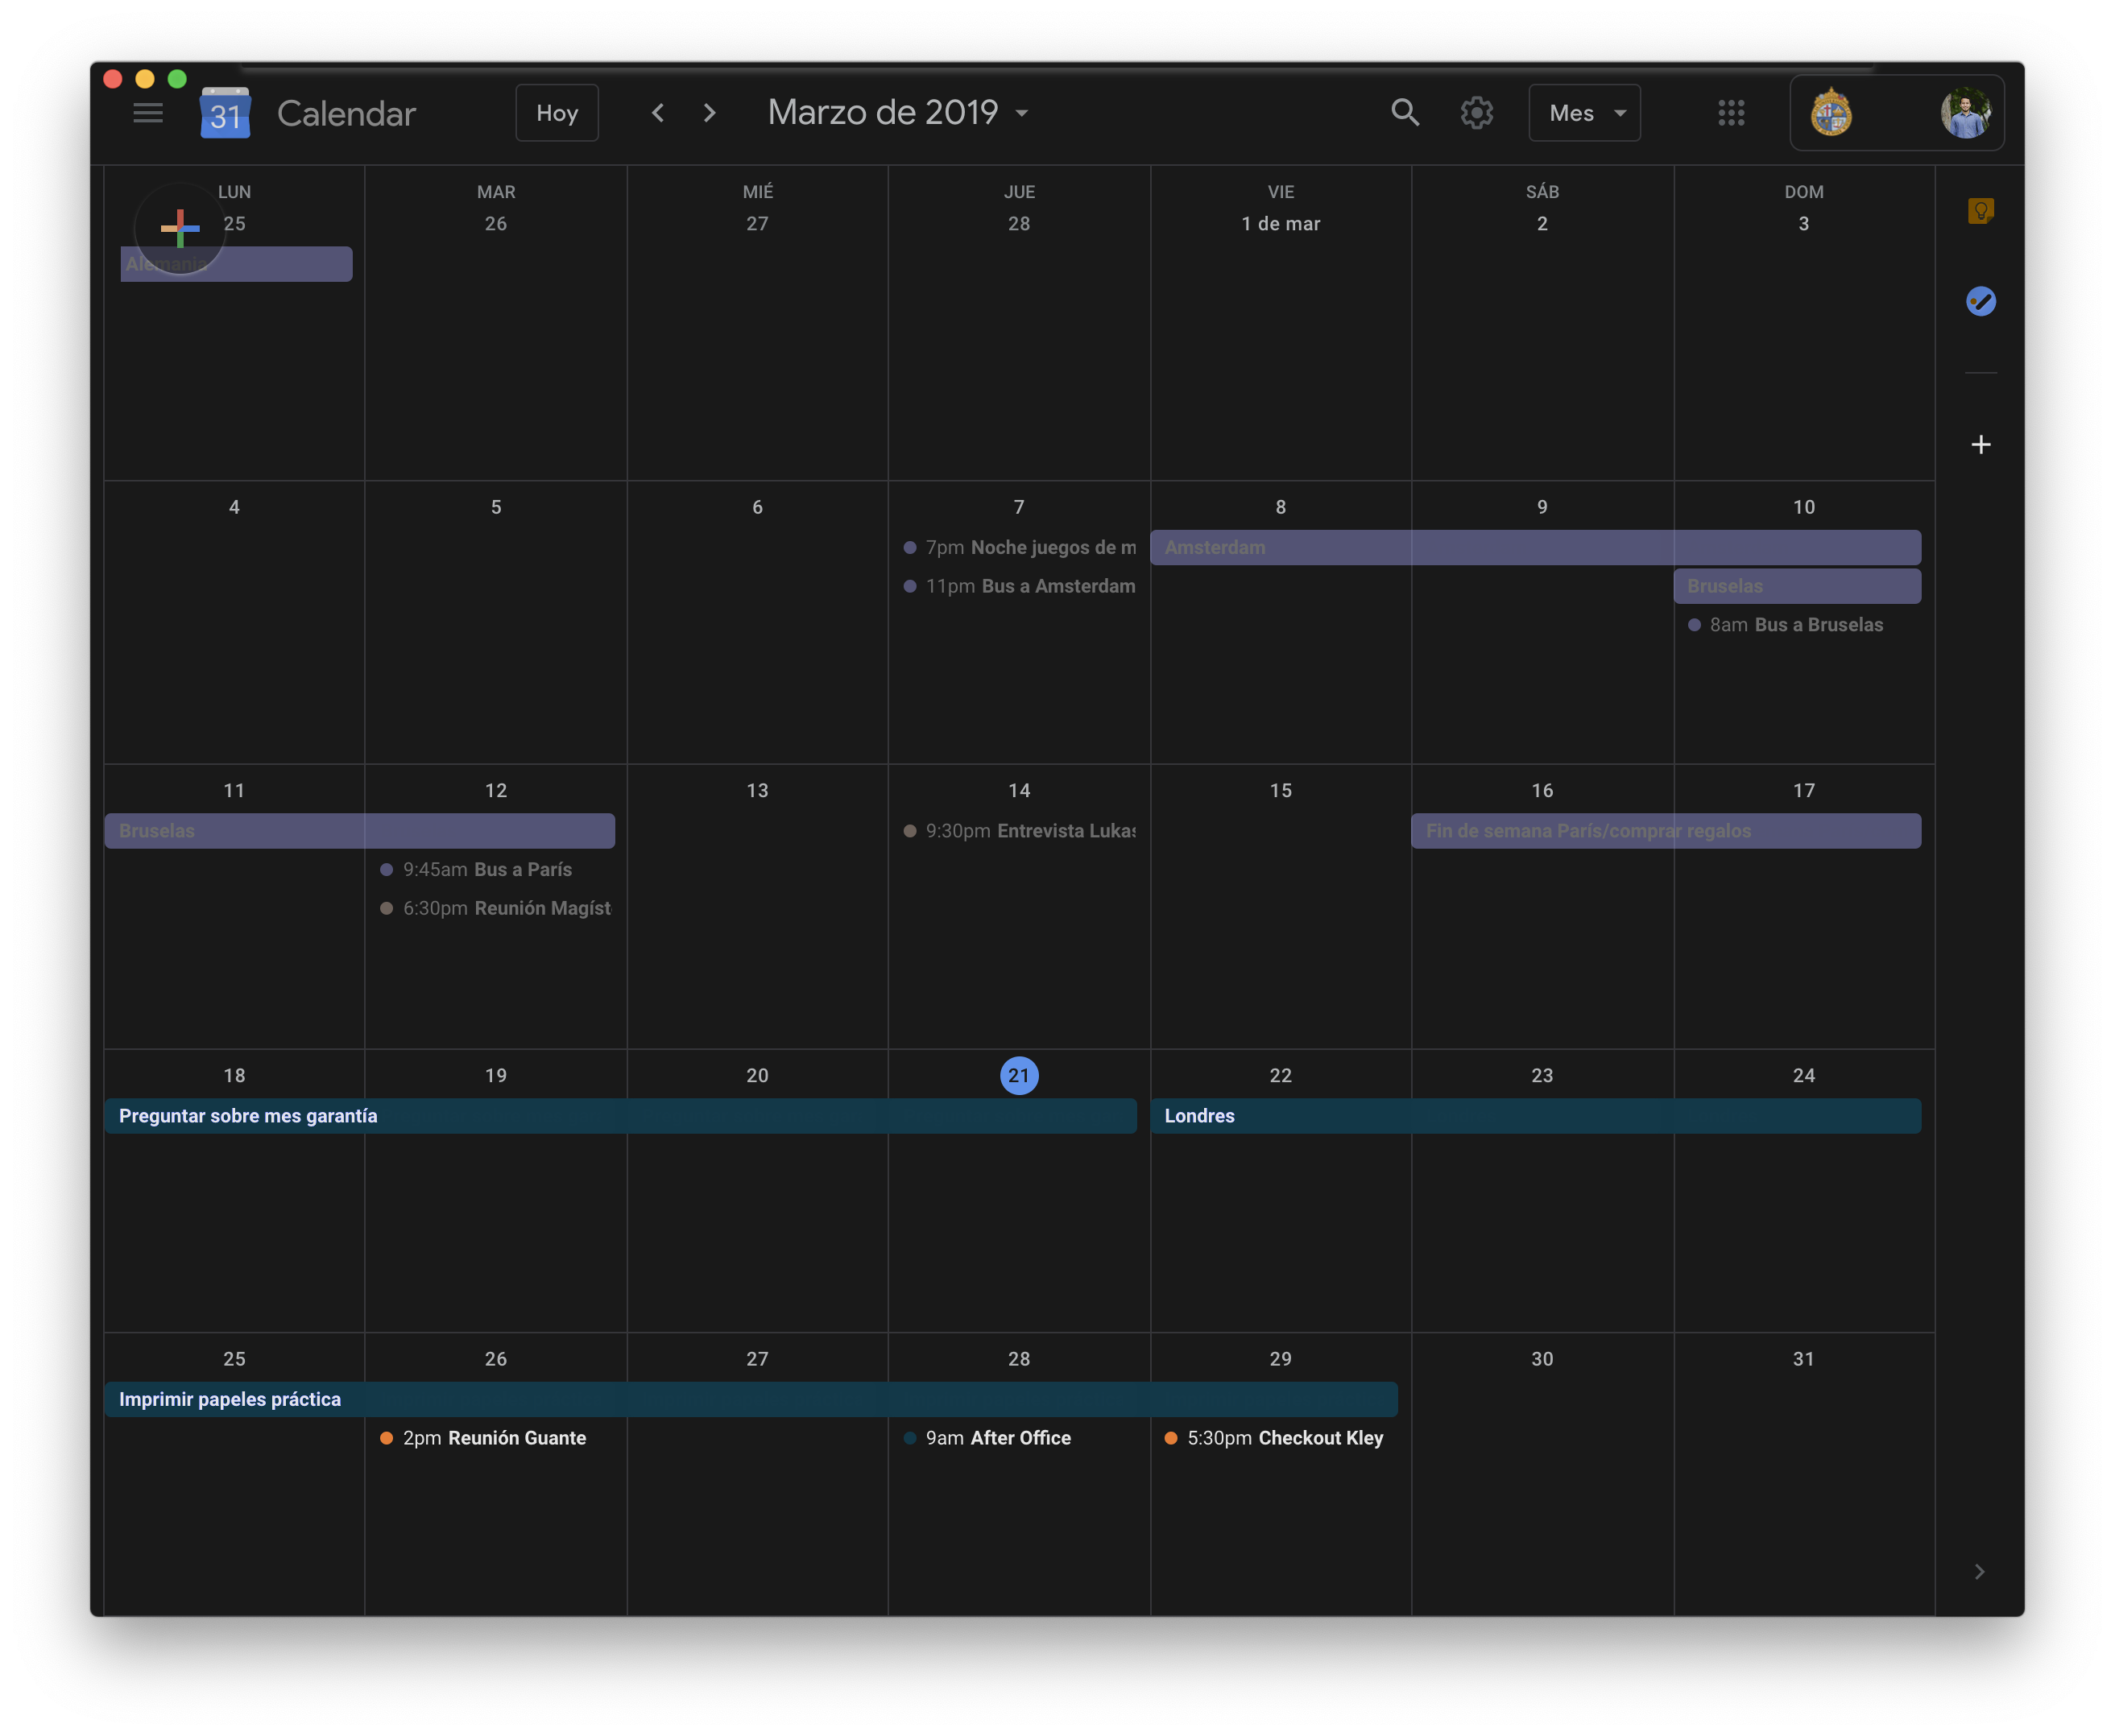Open Google Keep from the side panel

click(x=1980, y=211)
